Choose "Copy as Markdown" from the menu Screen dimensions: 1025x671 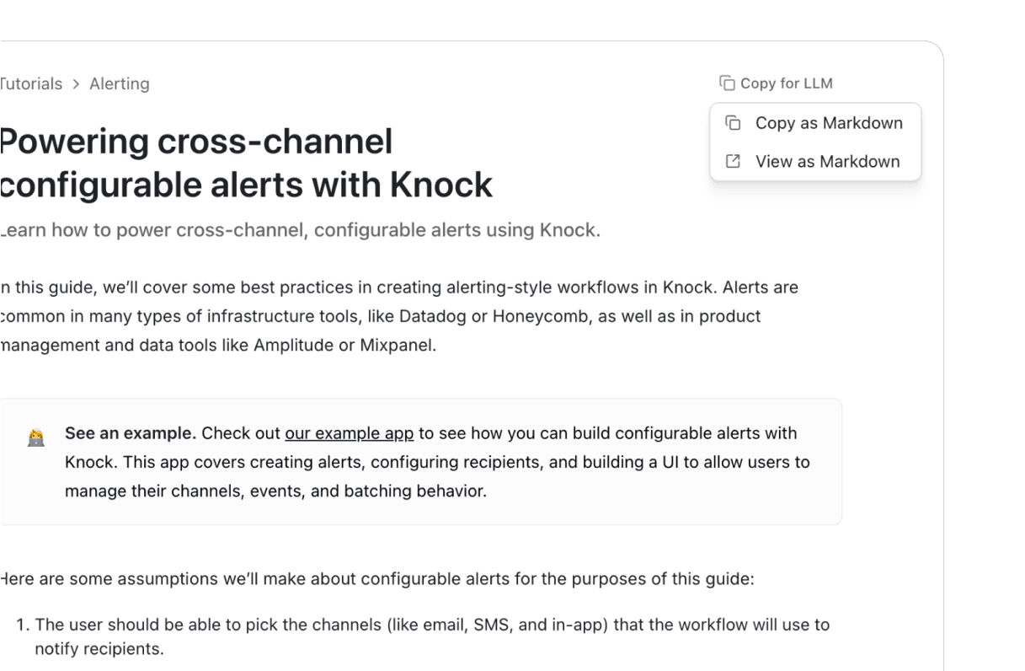pyautogui.click(x=829, y=123)
